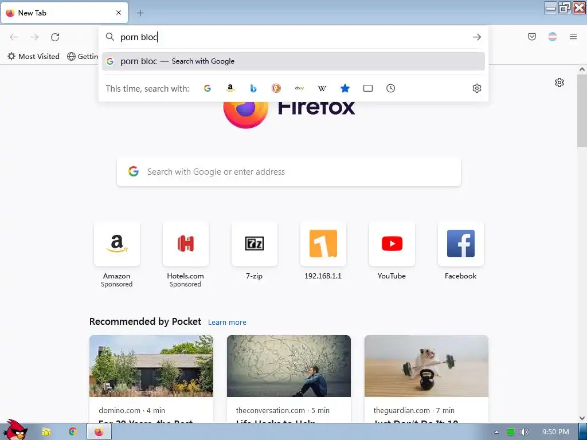Close the New Tab tab
Screen dimensions: 587x440
pos(119,13)
